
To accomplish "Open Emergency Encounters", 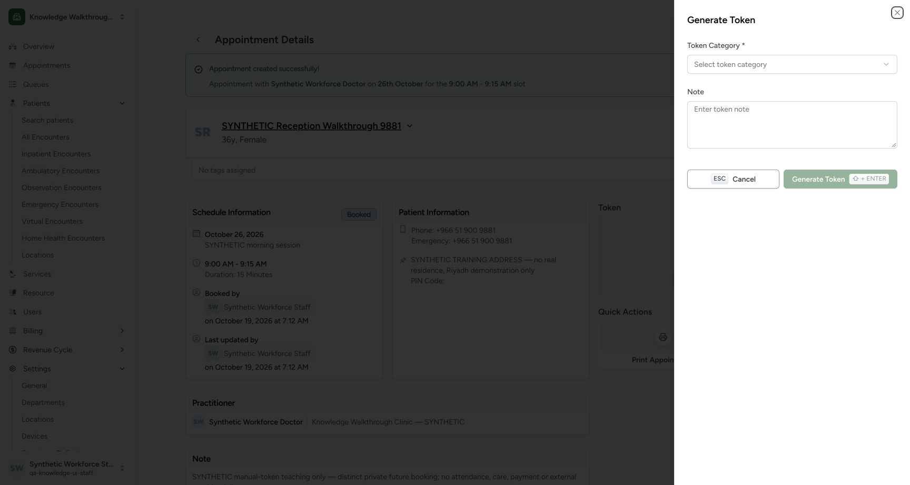I will point(60,204).
